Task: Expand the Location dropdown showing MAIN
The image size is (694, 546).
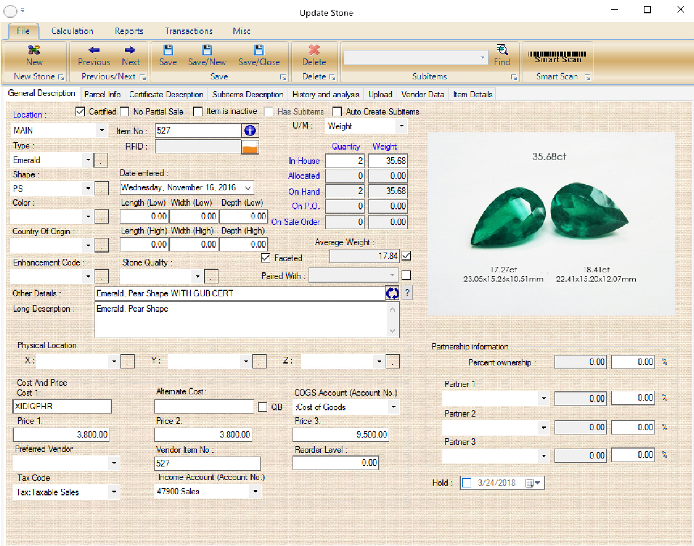Action: click(x=101, y=130)
